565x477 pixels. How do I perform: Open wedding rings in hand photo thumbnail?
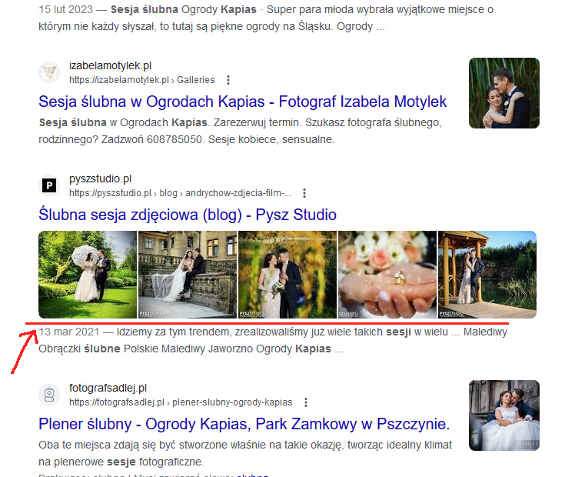click(x=387, y=275)
